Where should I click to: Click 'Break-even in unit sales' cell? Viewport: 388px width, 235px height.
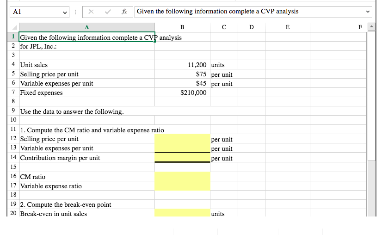(x=87, y=213)
